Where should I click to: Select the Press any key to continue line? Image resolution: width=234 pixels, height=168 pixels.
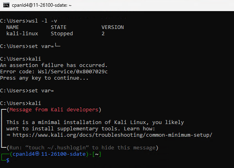(x=44, y=78)
